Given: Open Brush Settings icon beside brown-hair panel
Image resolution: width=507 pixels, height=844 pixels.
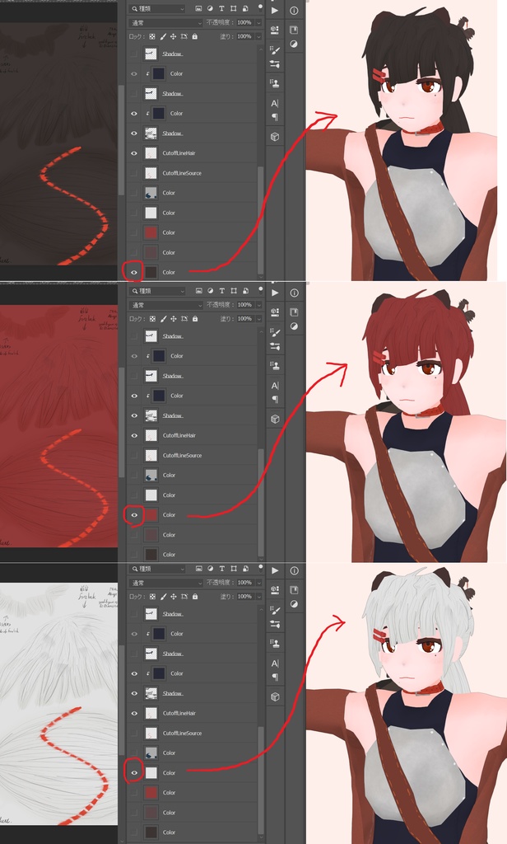Looking at the screenshot, I should (x=275, y=51).
